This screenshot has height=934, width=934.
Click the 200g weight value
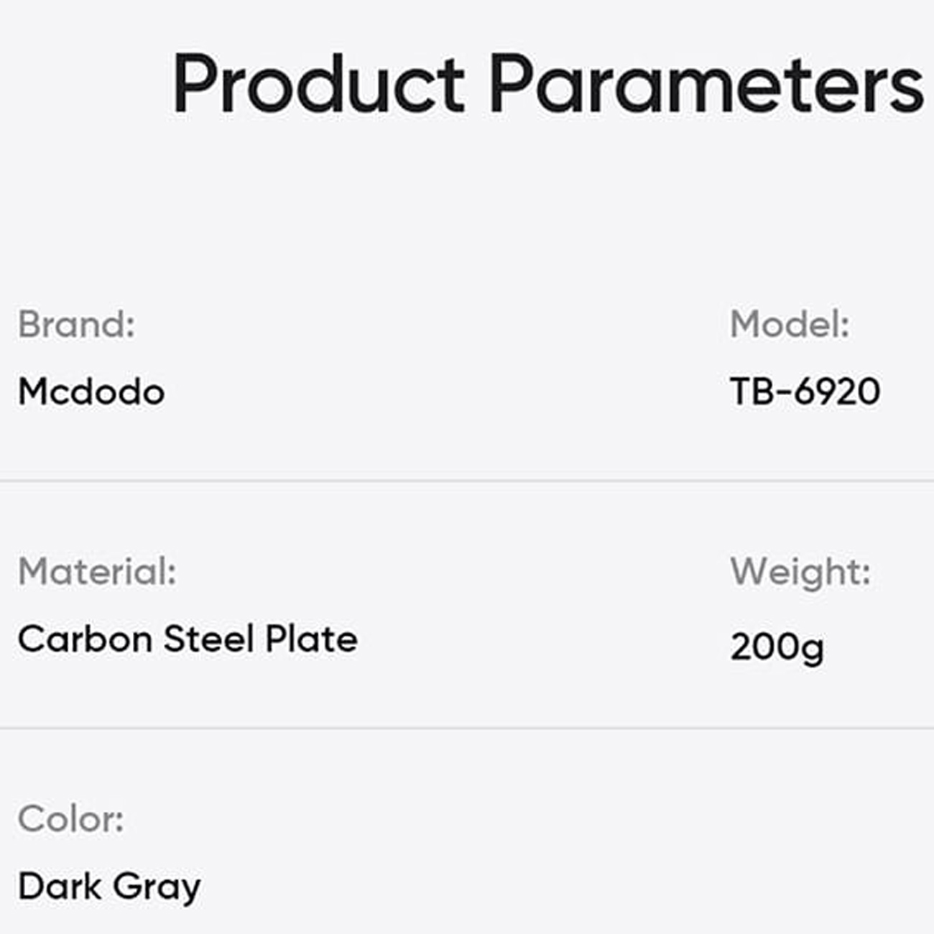777,648
